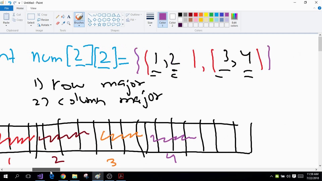Choose the Down arrow shape
The height and width of the screenshot is (181, 322).
coord(90,24)
